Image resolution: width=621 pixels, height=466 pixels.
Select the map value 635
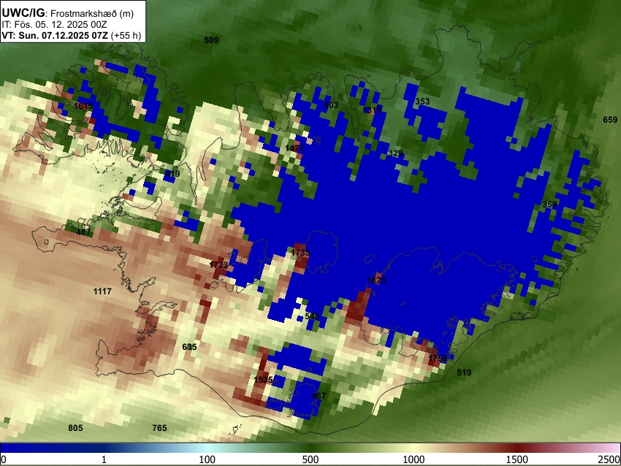click(x=189, y=347)
